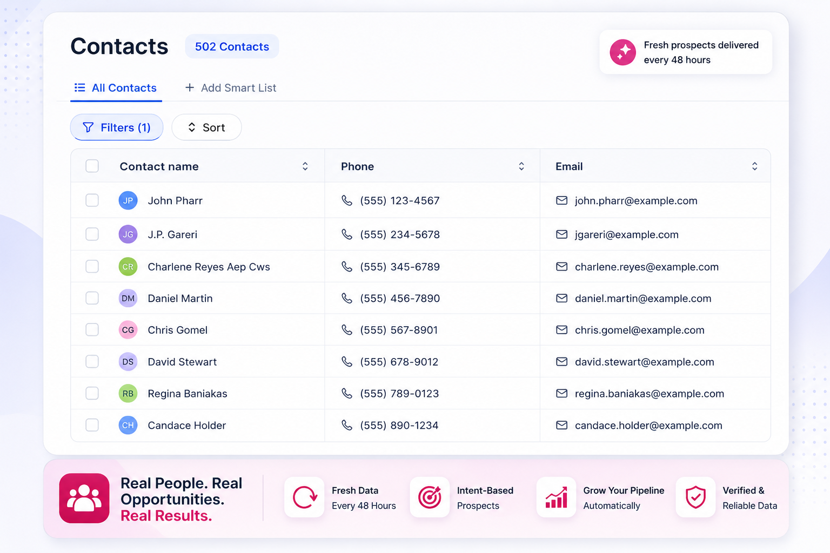Click the Verified & Reliable Data shield icon
830x553 pixels.
(695, 497)
